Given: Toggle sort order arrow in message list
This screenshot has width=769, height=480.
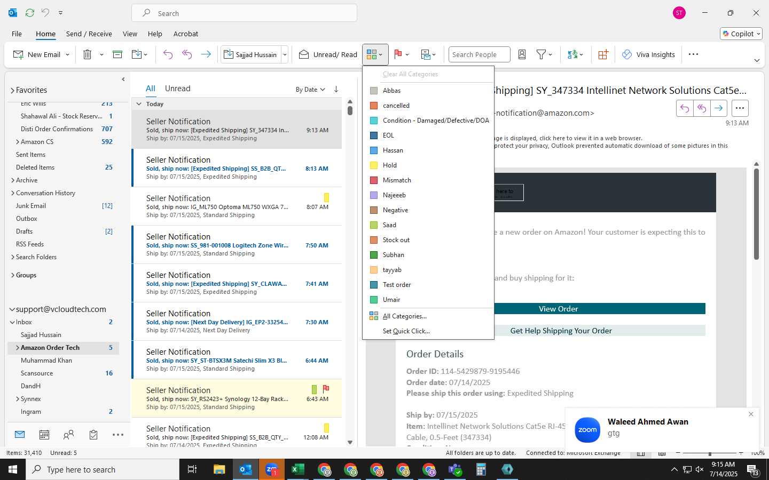Looking at the screenshot, I should pos(336,89).
